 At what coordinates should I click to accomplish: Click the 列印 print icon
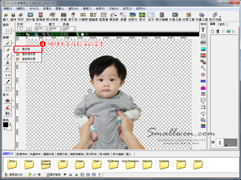(20, 17)
